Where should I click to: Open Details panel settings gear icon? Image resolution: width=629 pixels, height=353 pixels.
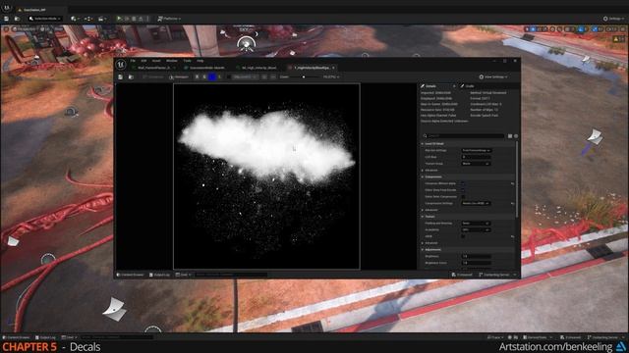click(x=516, y=136)
